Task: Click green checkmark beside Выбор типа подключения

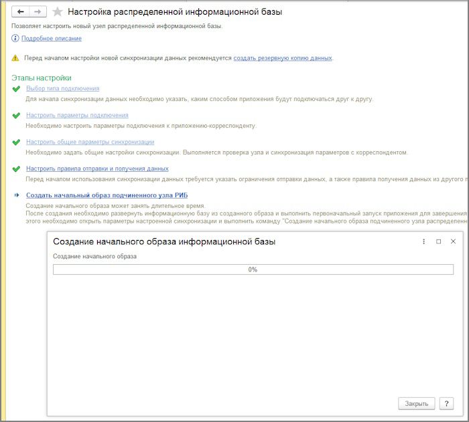Action: tap(16, 89)
